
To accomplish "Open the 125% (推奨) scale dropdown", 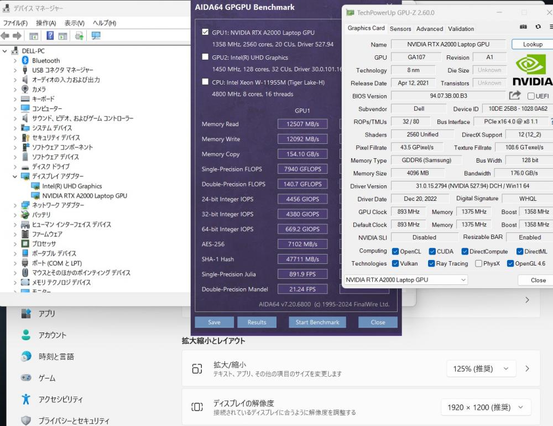I will [x=481, y=369].
